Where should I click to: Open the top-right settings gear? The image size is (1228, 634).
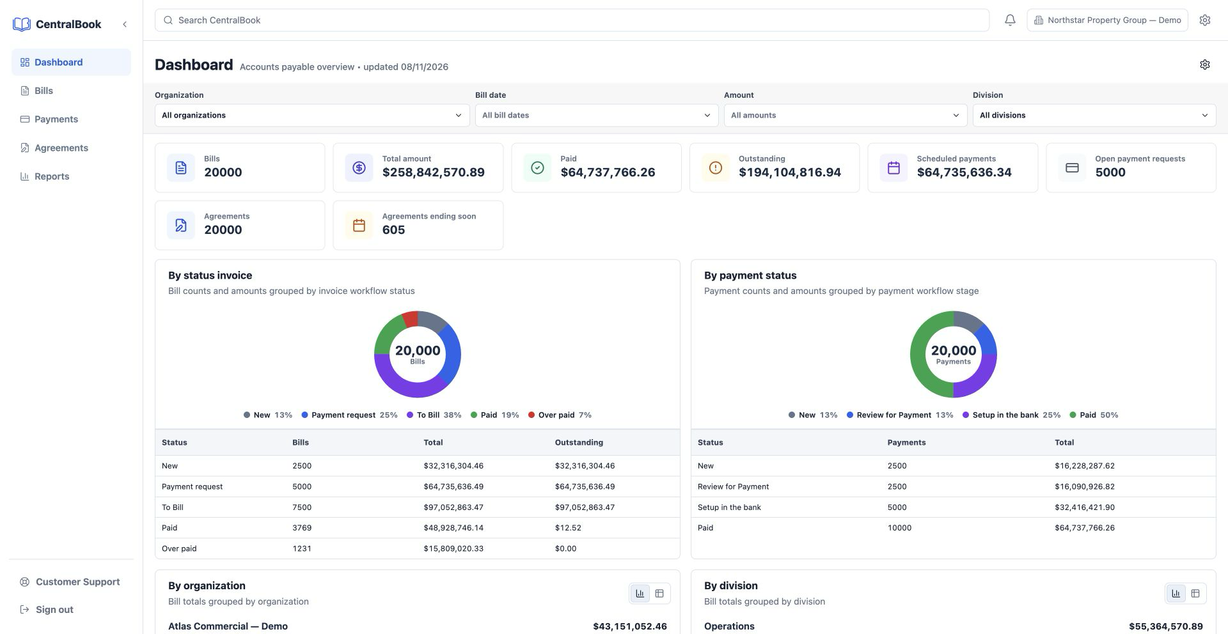pyautogui.click(x=1205, y=20)
